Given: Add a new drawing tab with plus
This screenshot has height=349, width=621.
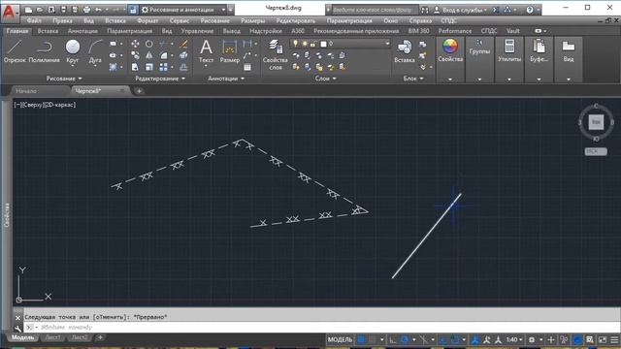Looking at the screenshot, I should tap(139, 91).
